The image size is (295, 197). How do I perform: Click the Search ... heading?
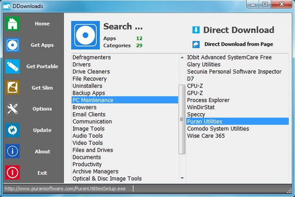123,26
